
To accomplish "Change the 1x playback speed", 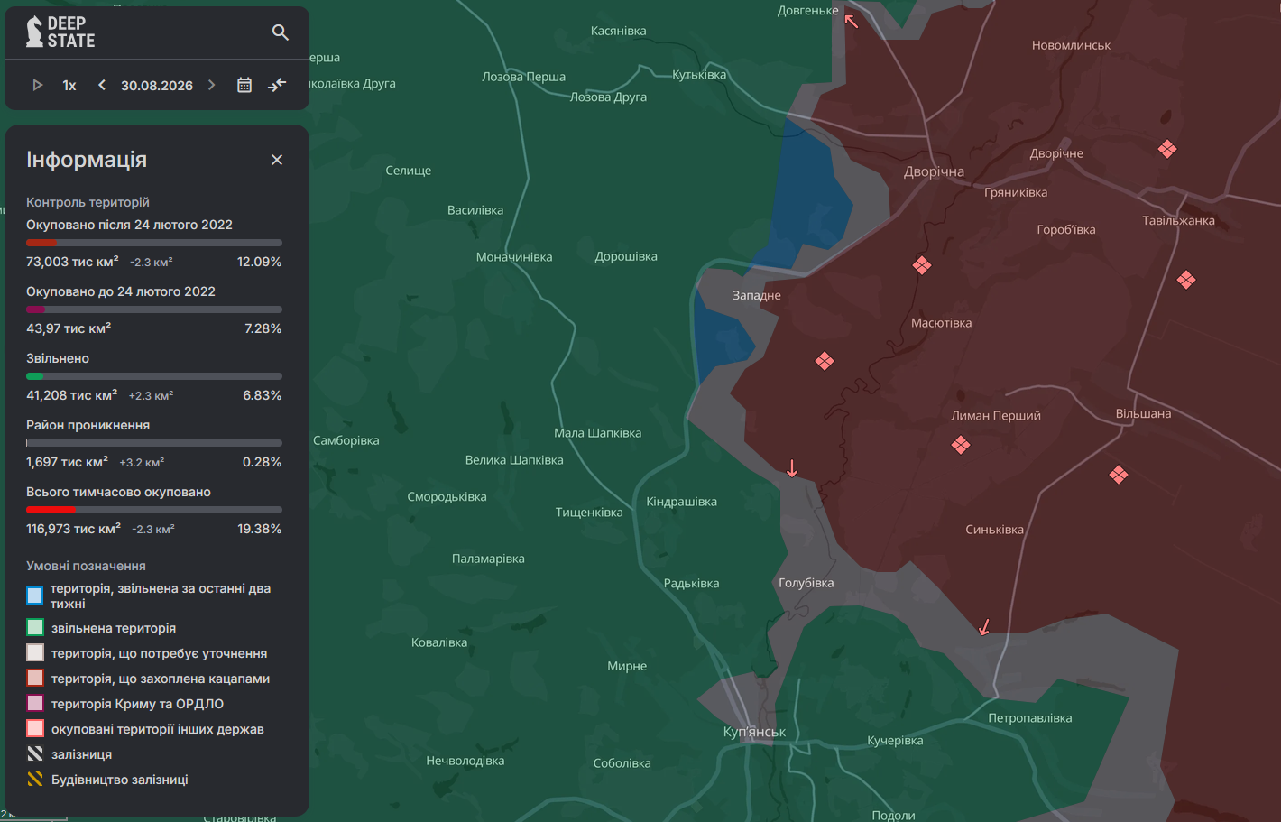I will tap(69, 86).
